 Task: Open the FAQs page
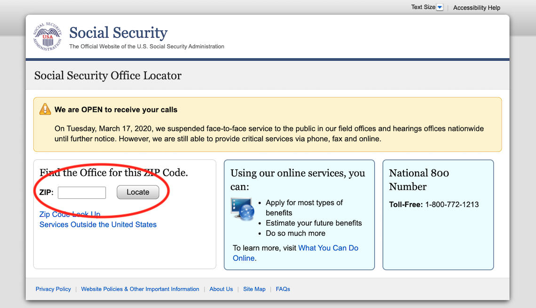pos(283,289)
